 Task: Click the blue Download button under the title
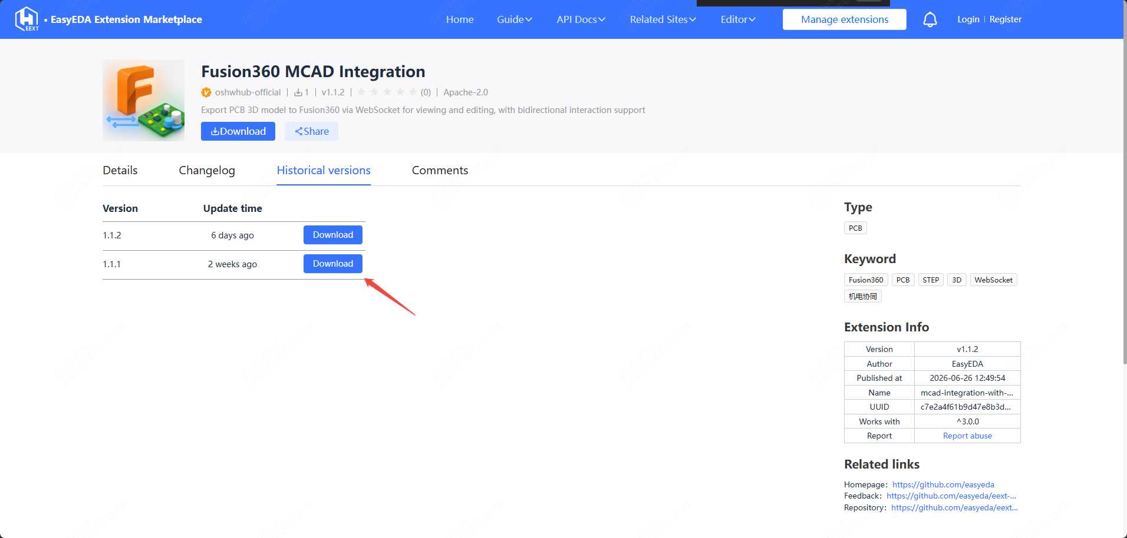coord(238,131)
